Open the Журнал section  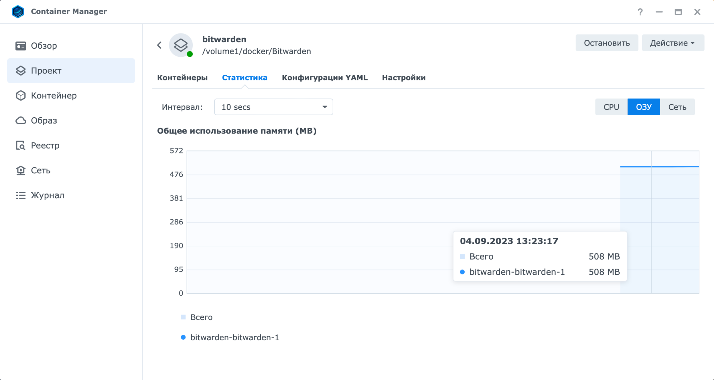pos(71,195)
